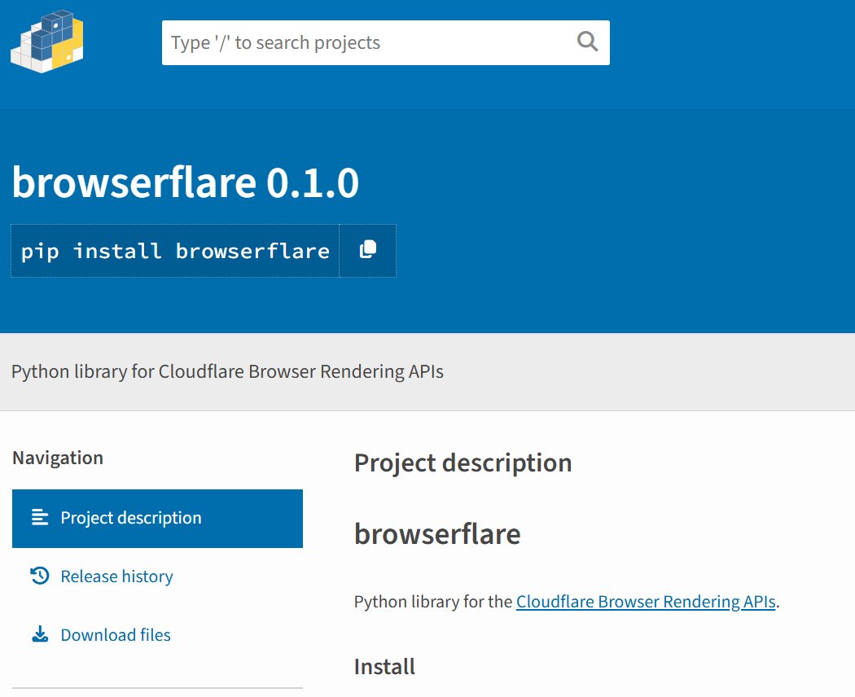The height and width of the screenshot is (697, 855).
Task: Click the browserflare heading in description
Action: coord(437,533)
